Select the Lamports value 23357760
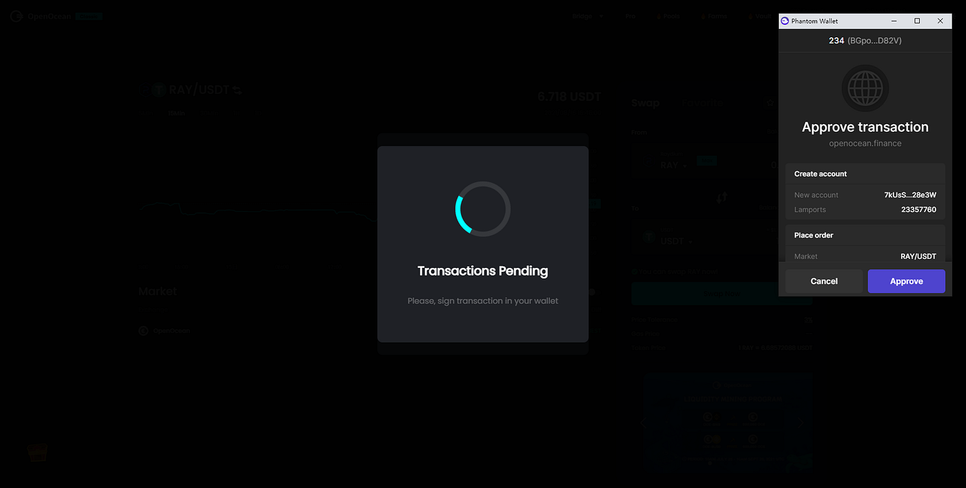Viewport: 966px width, 488px height. tap(918, 210)
